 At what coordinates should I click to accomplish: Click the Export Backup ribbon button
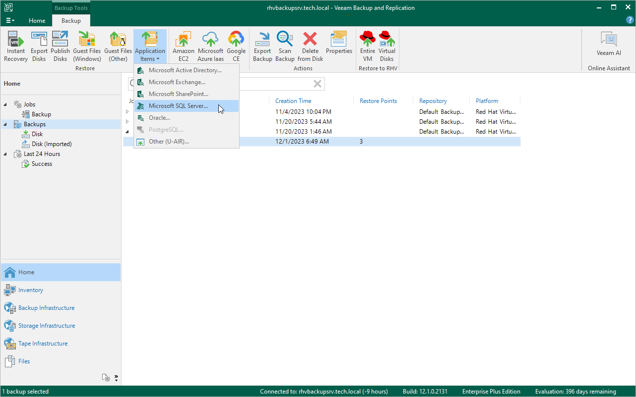click(262, 46)
